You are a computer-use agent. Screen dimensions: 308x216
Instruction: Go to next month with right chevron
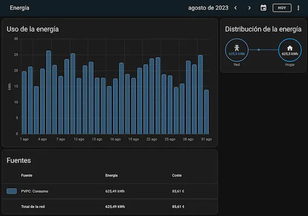pos(249,8)
